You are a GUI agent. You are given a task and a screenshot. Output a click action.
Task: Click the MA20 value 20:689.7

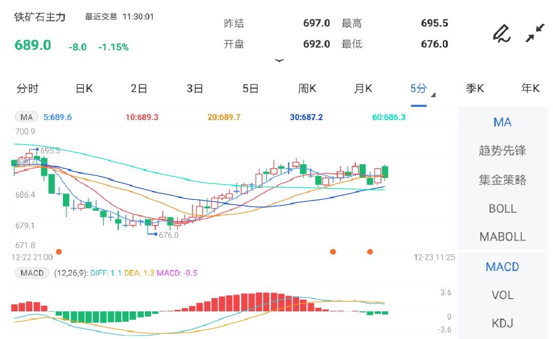[x=224, y=117]
